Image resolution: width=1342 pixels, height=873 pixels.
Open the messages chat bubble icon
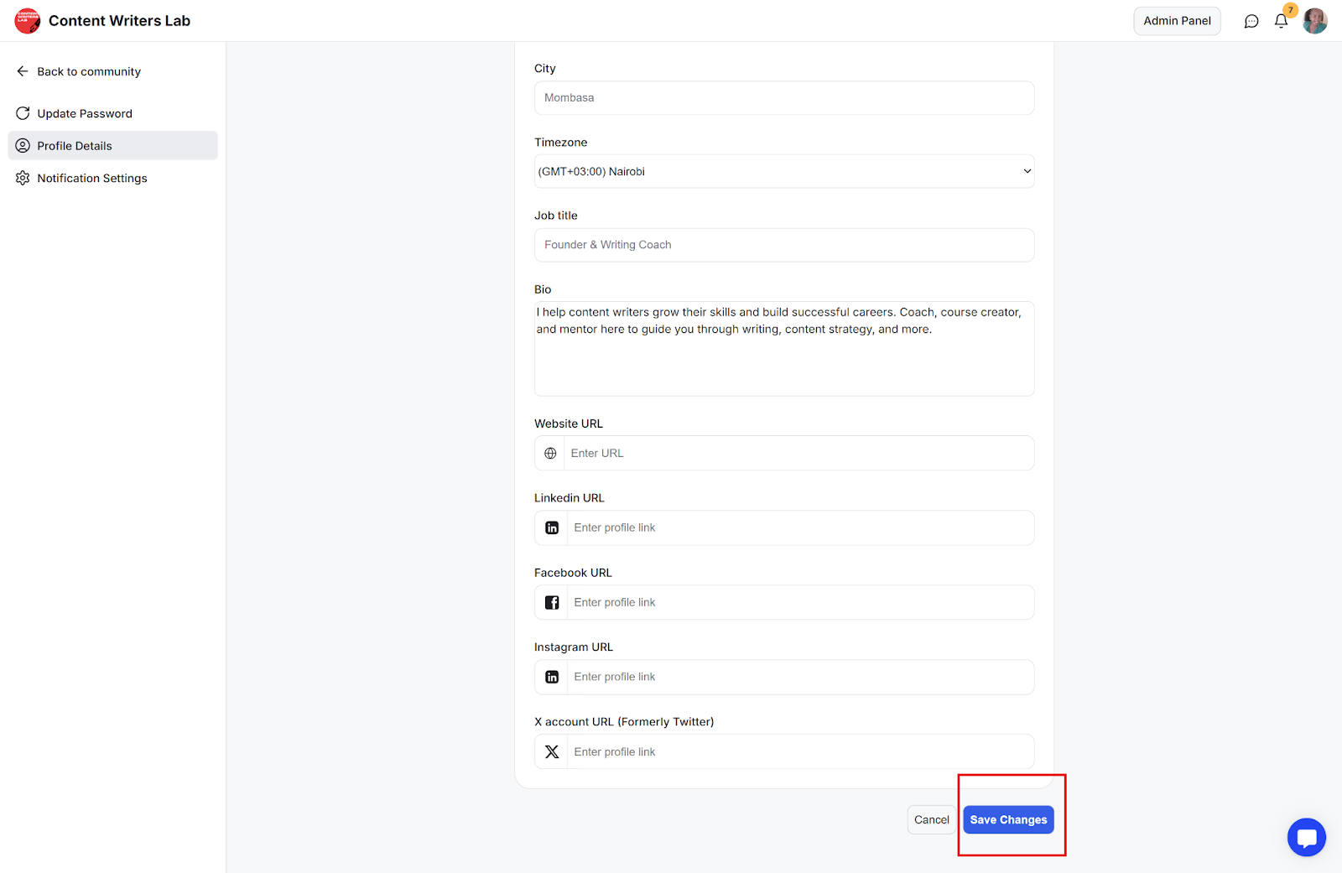click(1251, 21)
